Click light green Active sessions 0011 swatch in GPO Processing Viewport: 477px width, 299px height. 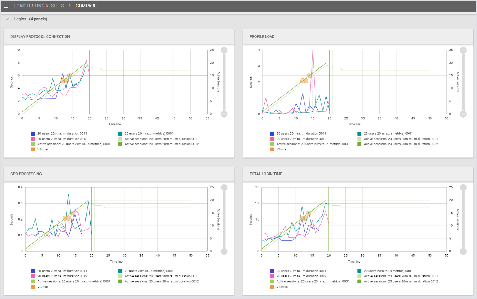(x=120, y=276)
